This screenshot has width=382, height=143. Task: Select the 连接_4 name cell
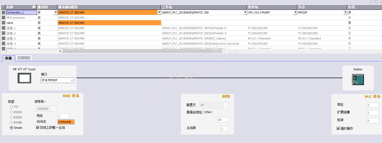click(x=21, y=44)
